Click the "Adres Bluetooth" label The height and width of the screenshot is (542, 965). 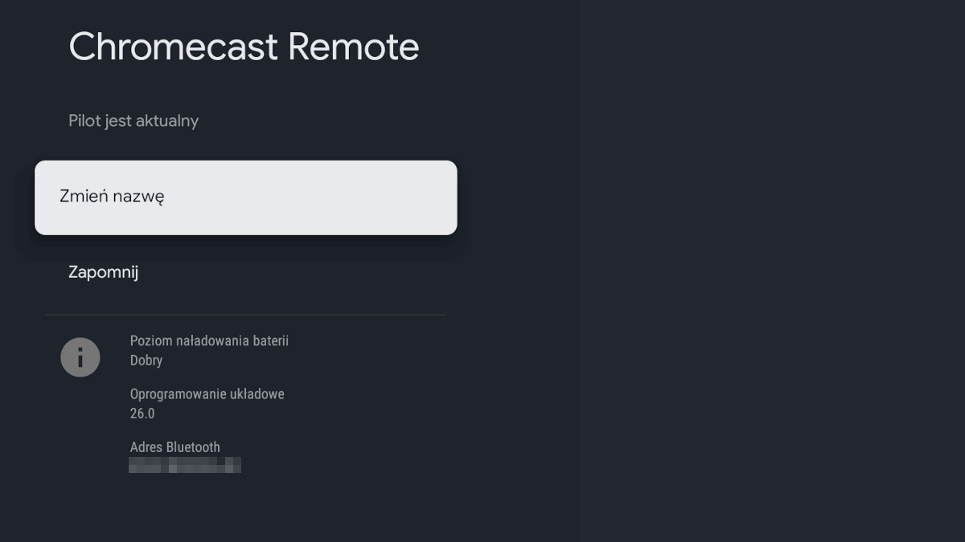[175, 446]
